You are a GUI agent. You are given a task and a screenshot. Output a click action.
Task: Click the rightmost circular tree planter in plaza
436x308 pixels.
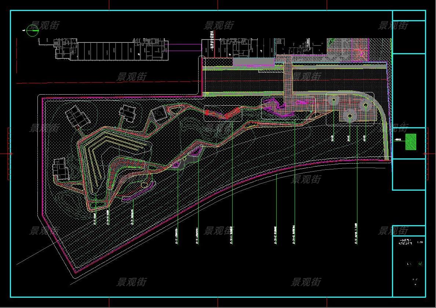pos(365,105)
